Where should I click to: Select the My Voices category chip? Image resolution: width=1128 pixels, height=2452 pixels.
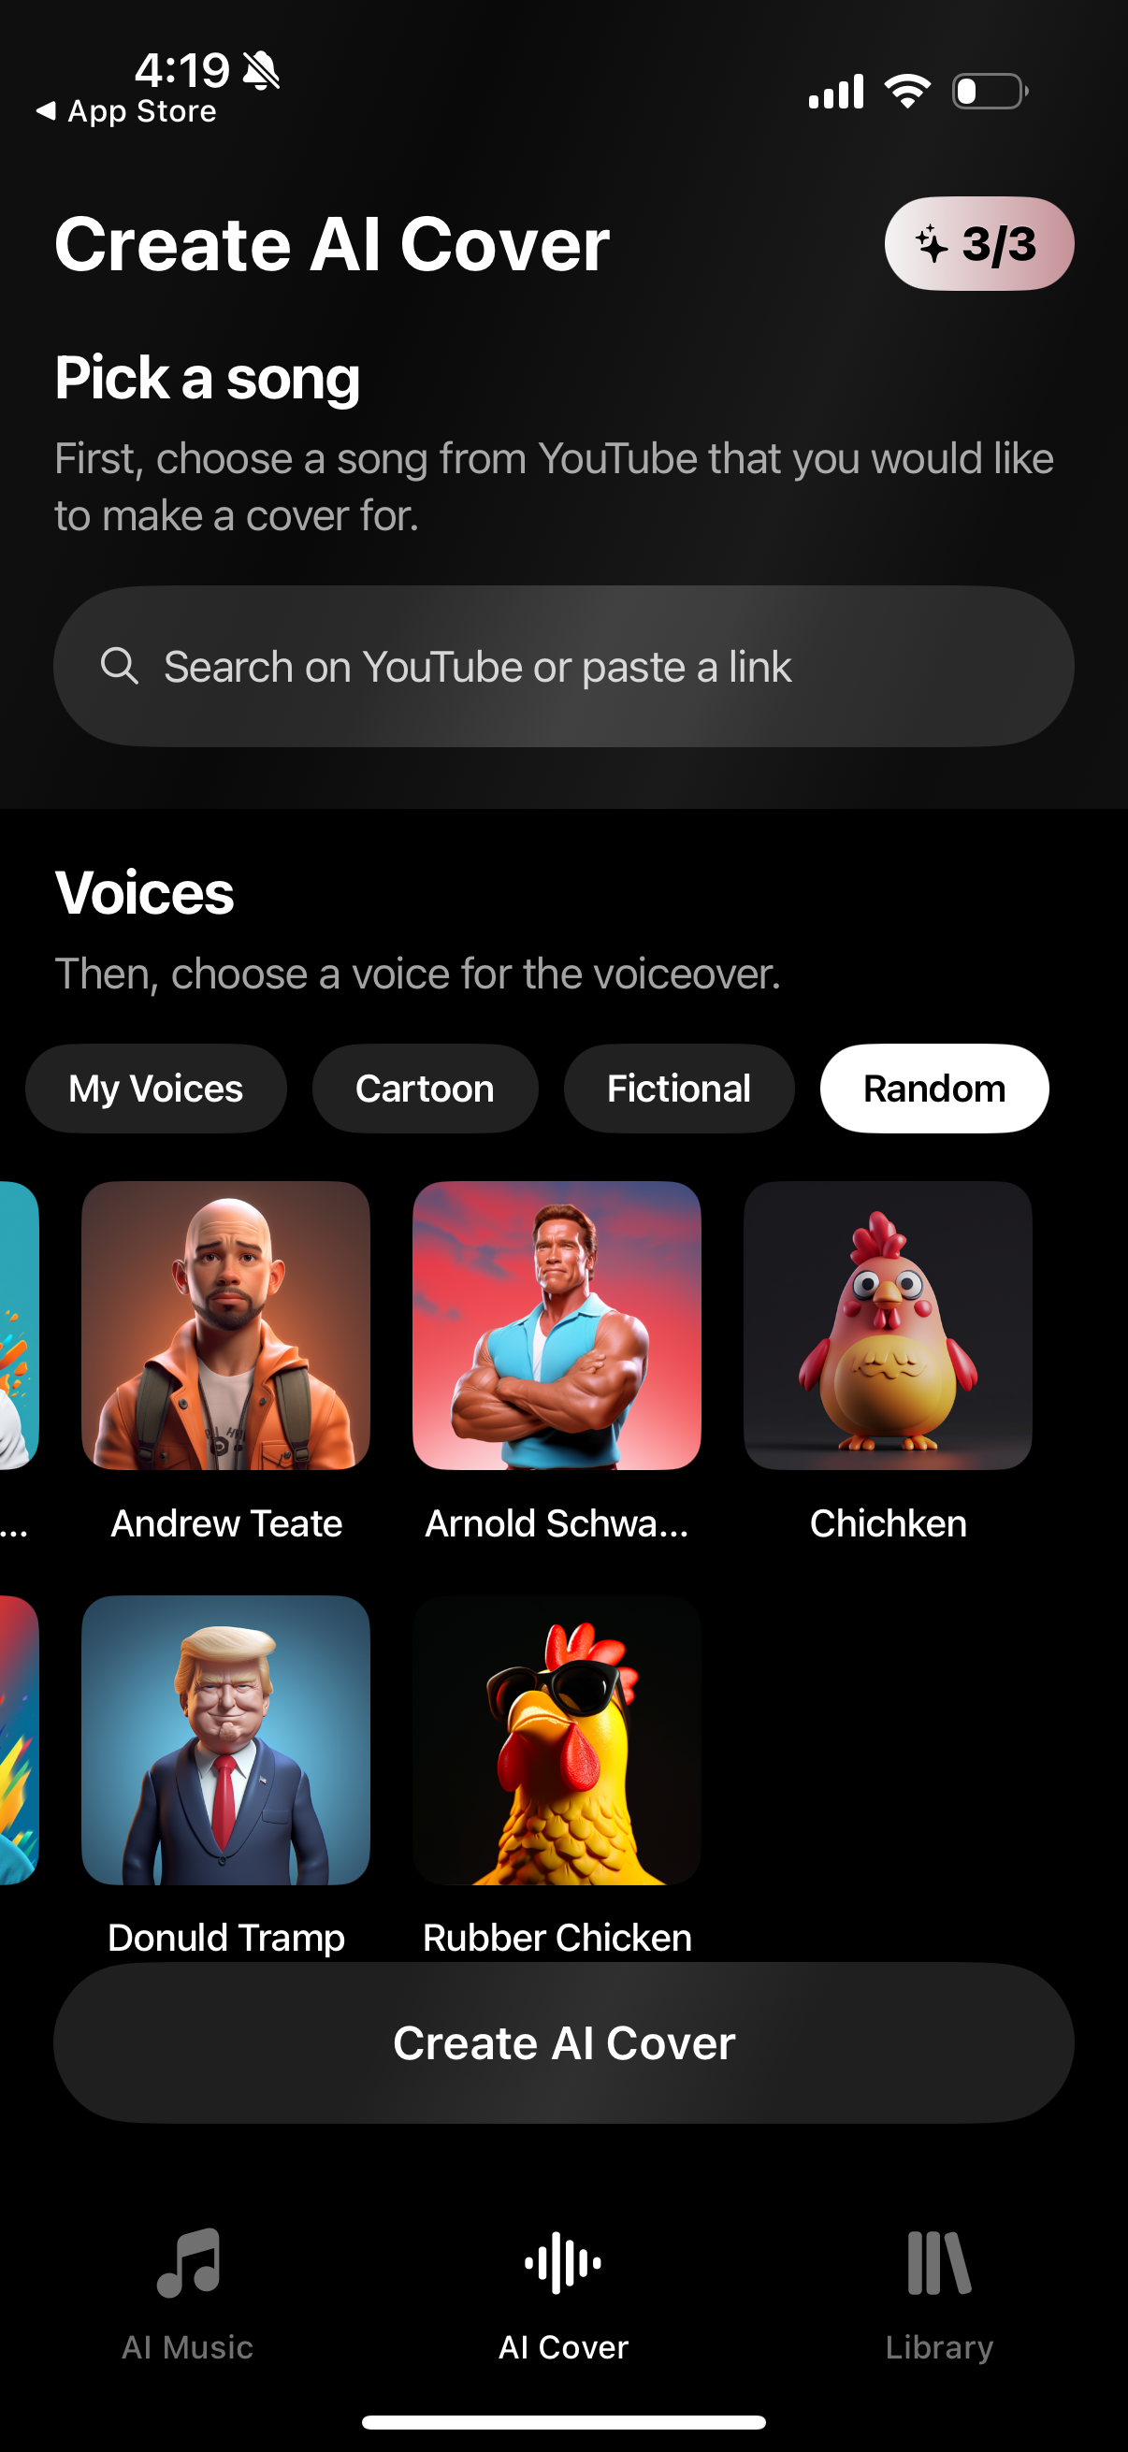click(x=156, y=1088)
